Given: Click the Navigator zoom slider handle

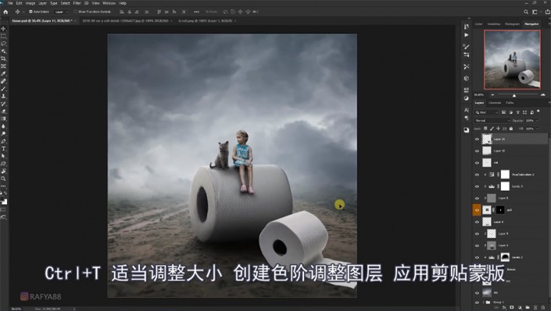Looking at the screenshot, I should point(514,95).
